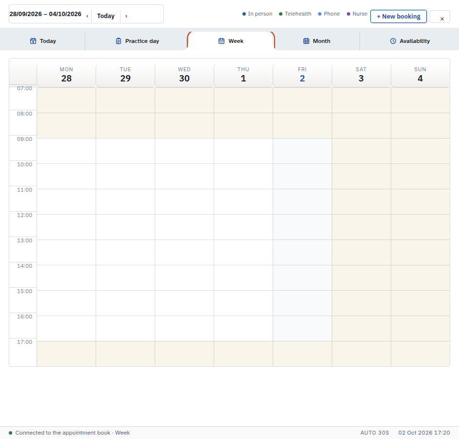Image resolution: width=459 pixels, height=439 pixels.
Task: Click the green connection status dot
Action: coord(11,433)
